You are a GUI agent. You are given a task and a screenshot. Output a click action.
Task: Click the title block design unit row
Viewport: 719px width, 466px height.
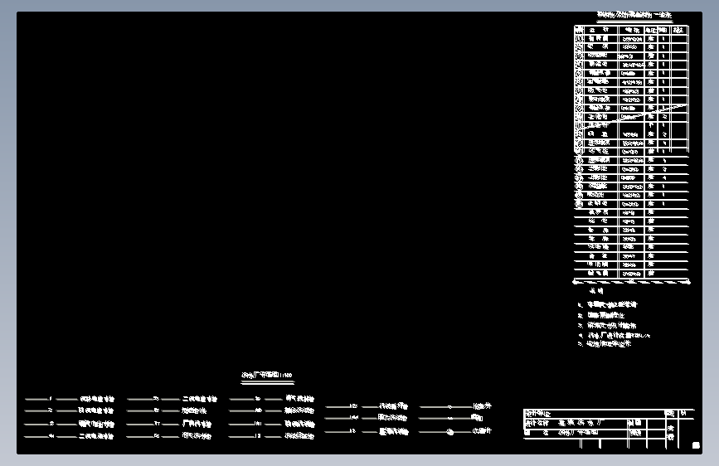click(x=595, y=414)
